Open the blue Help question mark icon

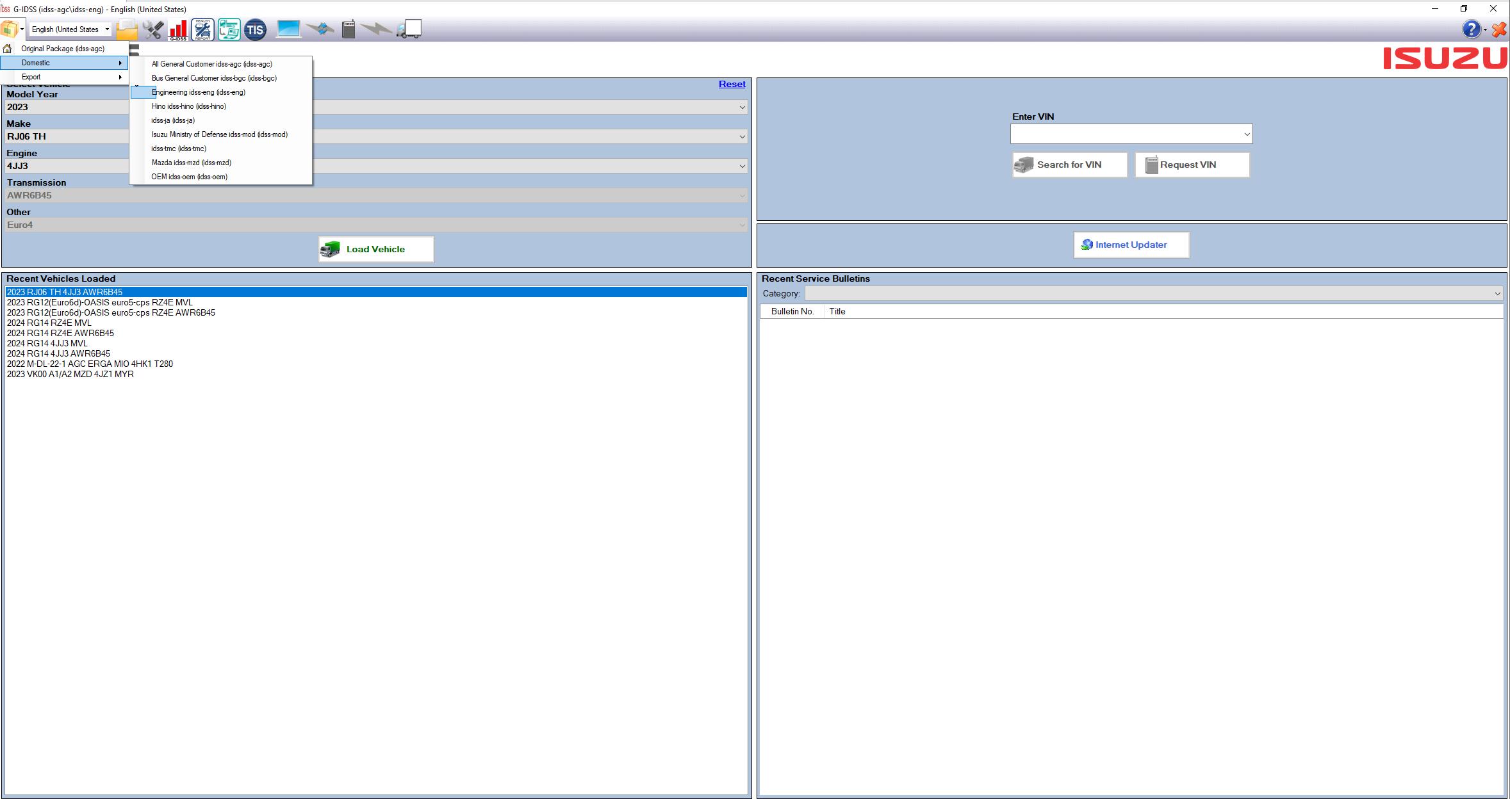point(1470,29)
